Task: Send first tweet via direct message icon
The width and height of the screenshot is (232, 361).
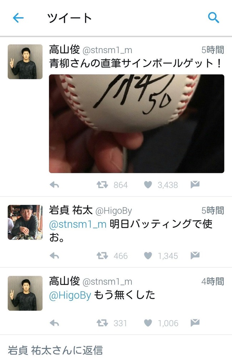Action: pyautogui.click(x=195, y=184)
